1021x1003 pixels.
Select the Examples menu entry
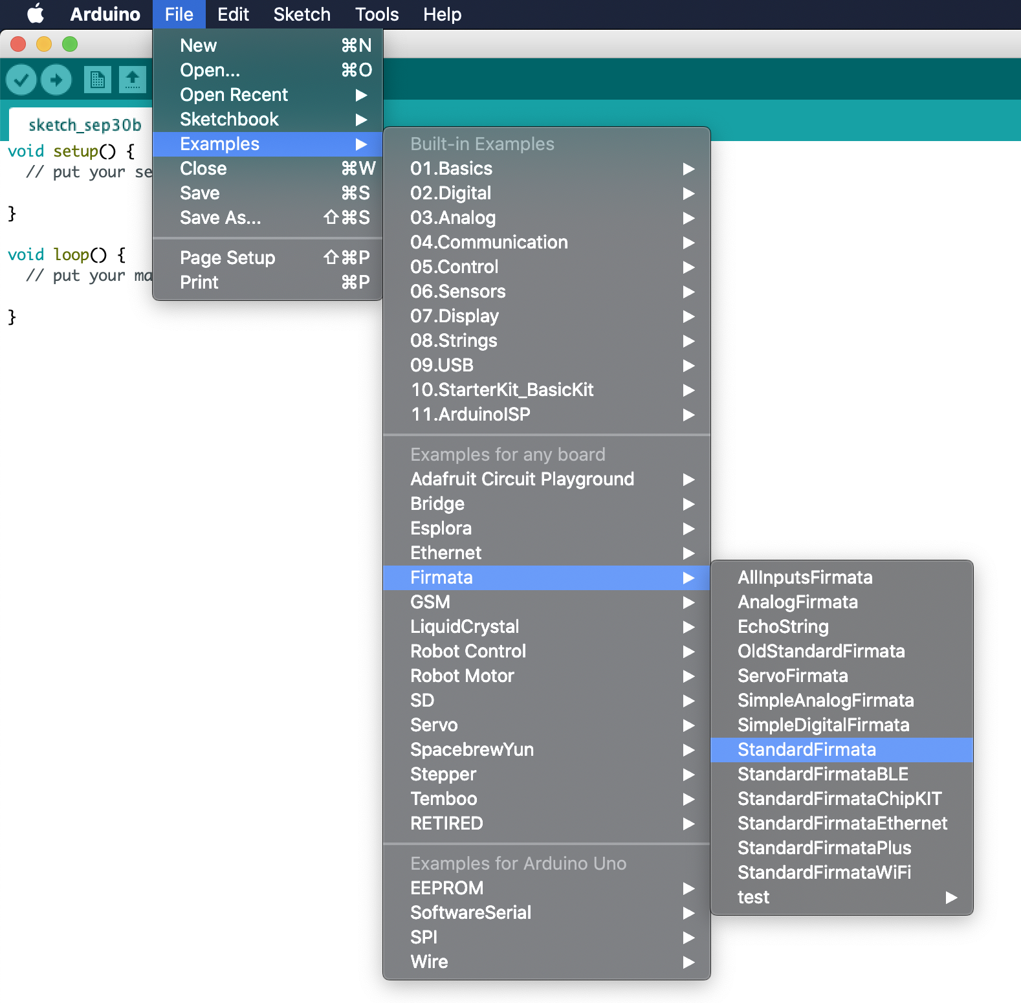point(268,144)
